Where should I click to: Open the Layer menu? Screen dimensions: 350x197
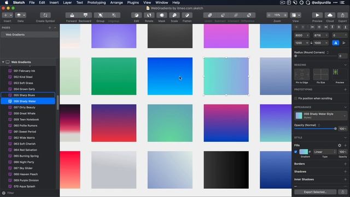67,3
